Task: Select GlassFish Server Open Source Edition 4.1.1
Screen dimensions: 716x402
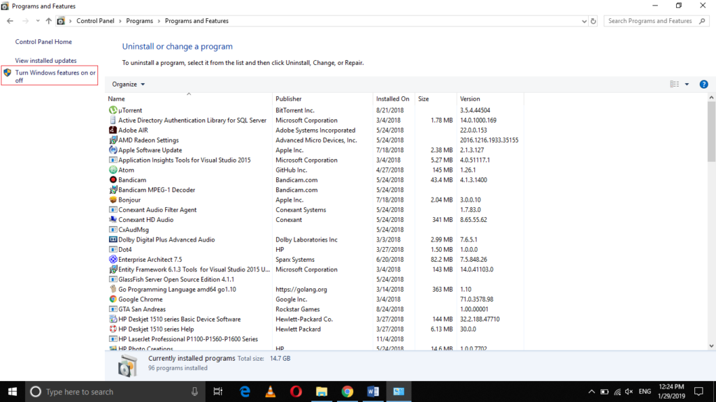Action: pyautogui.click(x=315, y=279)
